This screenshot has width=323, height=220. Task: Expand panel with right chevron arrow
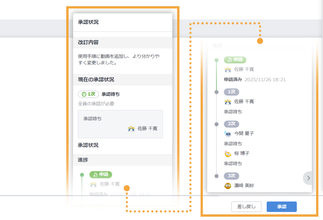pyautogui.click(x=308, y=178)
